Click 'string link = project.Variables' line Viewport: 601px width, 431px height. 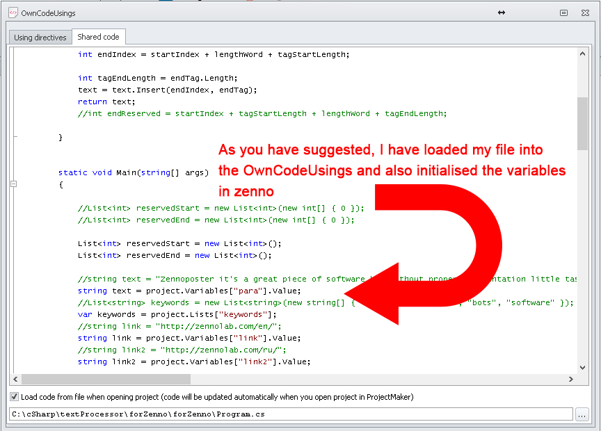pos(189,339)
